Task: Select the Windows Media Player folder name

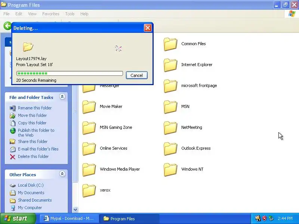Action: pos(120,169)
